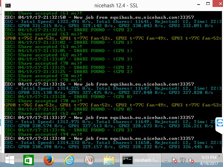
Task: Maximize the nicehash 12.4 window
Action: click(x=208, y=4)
